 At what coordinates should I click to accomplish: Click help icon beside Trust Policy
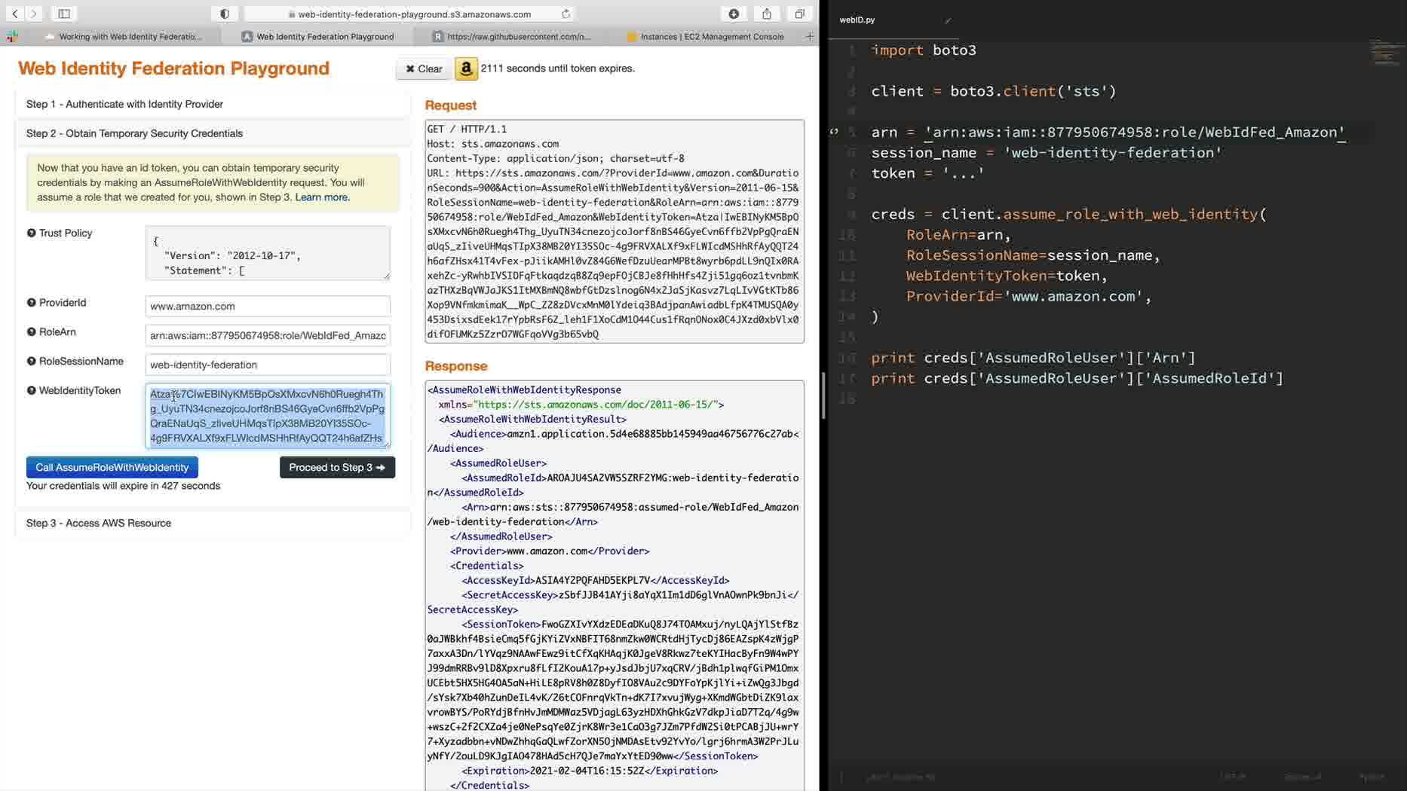(x=32, y=233)
